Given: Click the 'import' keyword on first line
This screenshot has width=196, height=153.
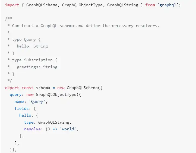Looking at the screenshot, I should (12, 5).
